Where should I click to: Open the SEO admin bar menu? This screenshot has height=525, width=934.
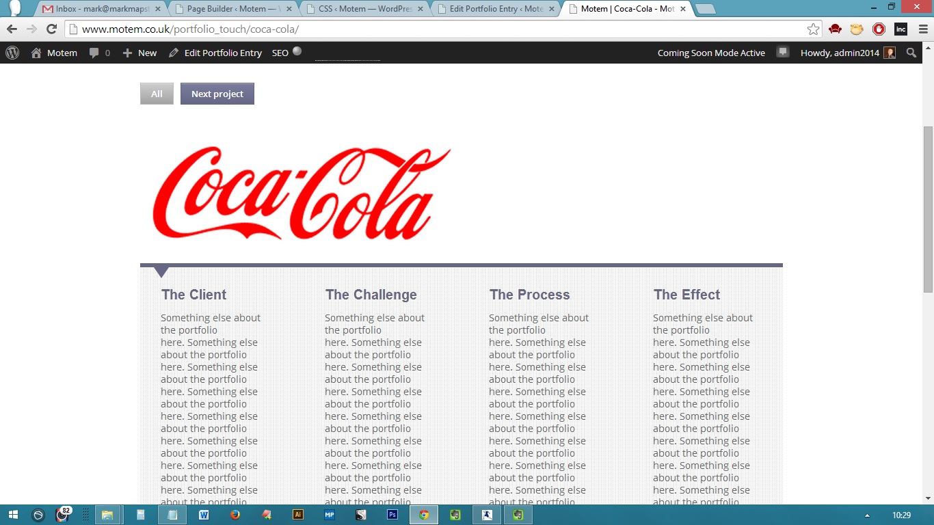[286, 53]
